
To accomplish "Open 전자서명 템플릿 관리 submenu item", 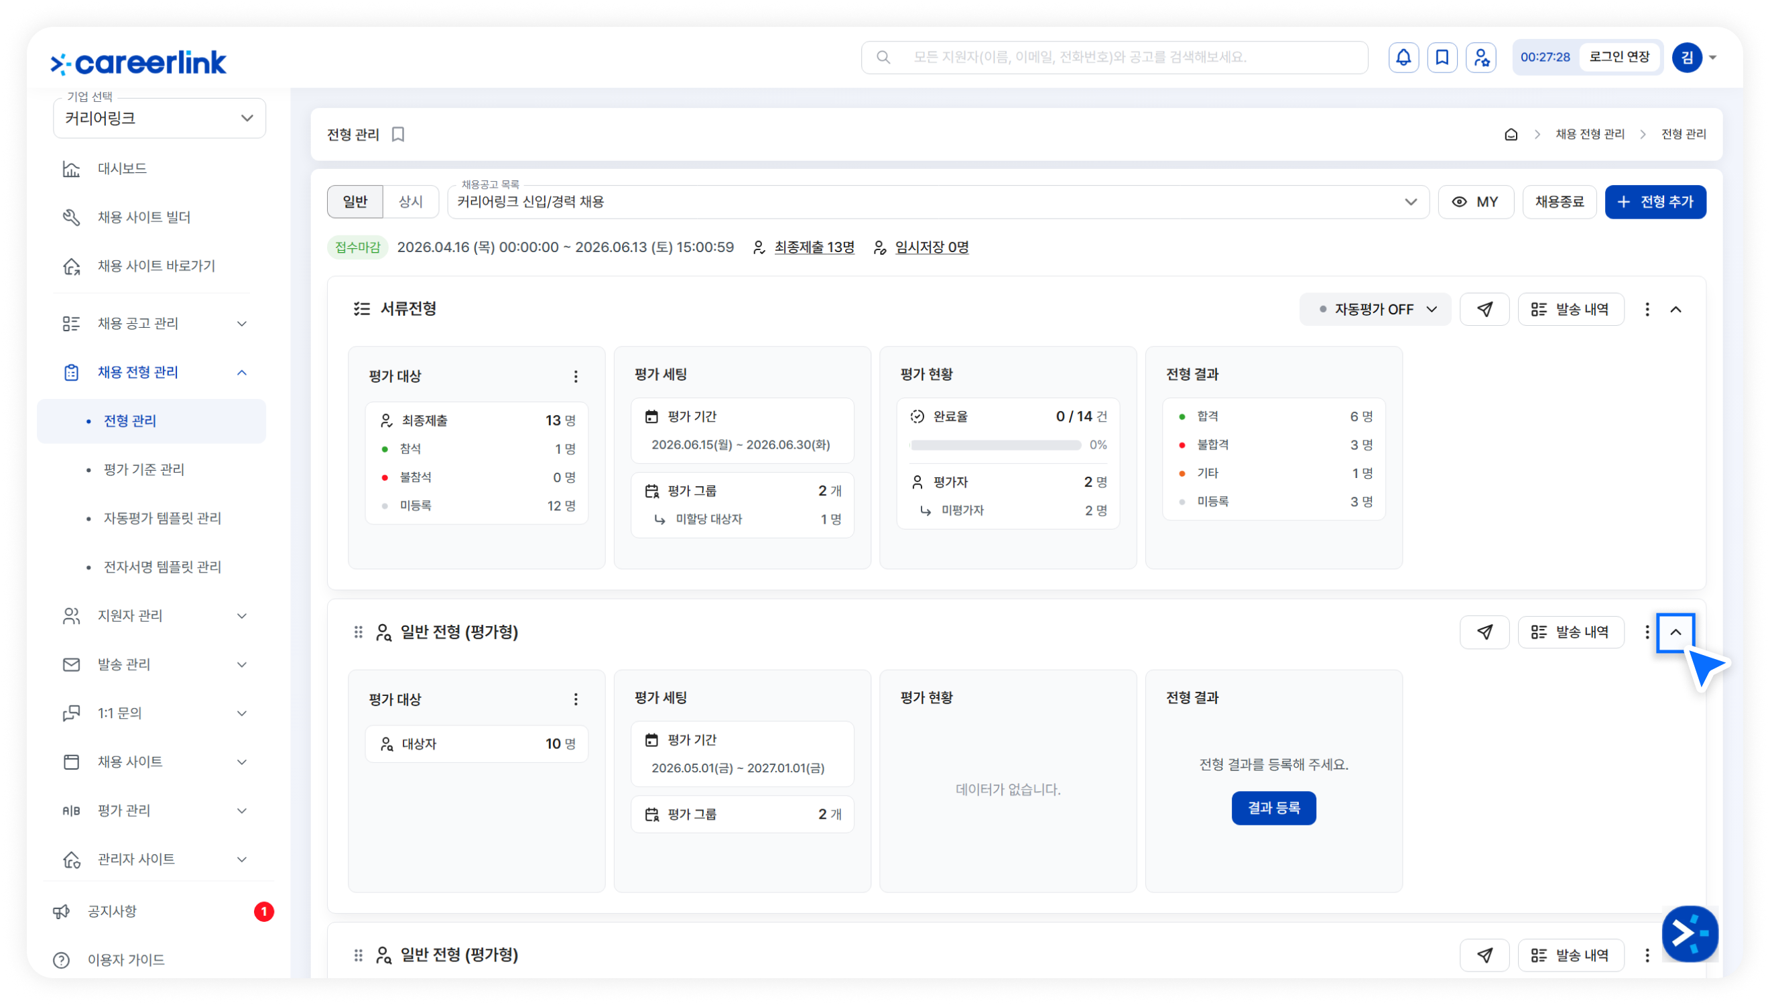I will click(162, 567).
